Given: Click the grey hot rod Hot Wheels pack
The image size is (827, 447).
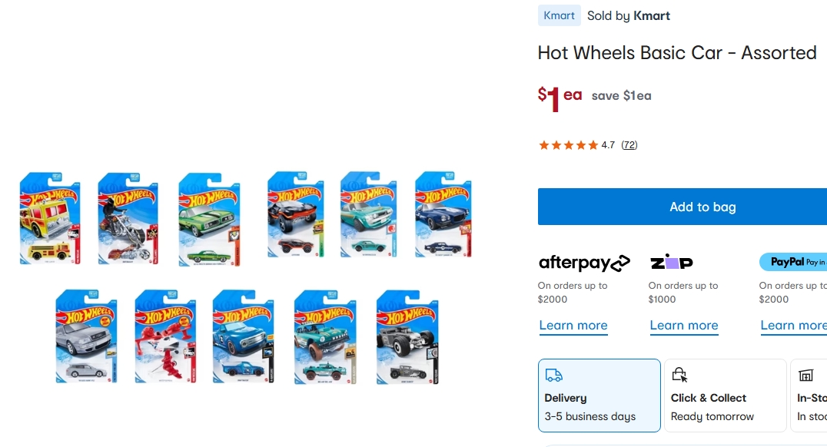Looking at the screenshot, I should (x=407, y=337).
